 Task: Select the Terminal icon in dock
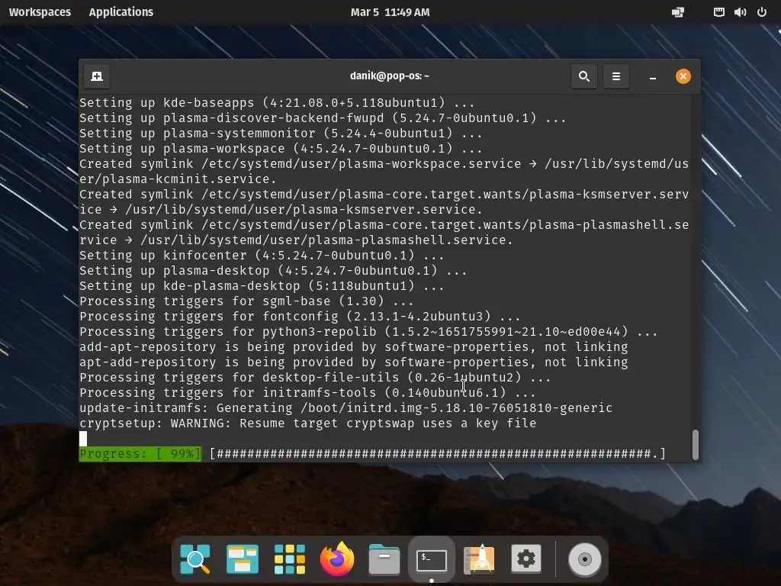click(432, 559)
